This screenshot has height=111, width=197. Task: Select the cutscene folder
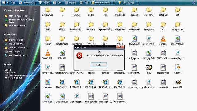pos(149,12)
